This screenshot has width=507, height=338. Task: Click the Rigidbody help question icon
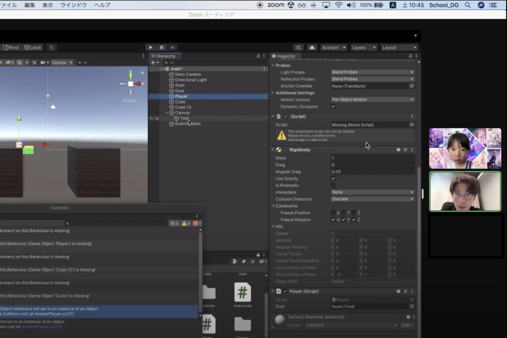398,150
